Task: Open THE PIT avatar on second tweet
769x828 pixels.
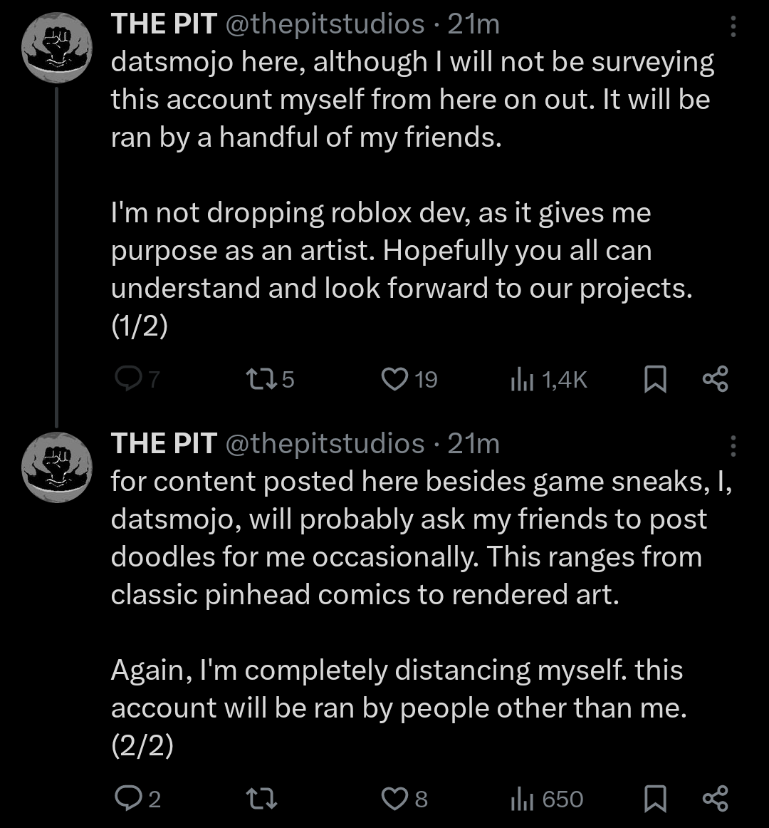Action: [x=57, y=467]
